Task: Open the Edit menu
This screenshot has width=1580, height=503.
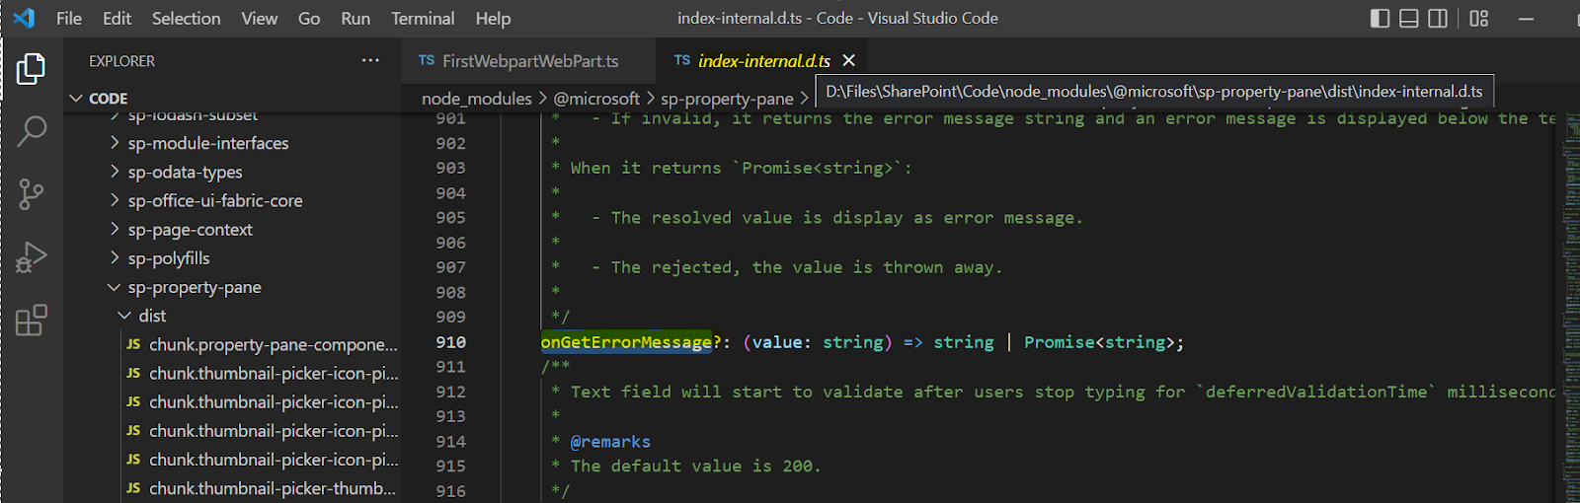Action: point(117,18)
